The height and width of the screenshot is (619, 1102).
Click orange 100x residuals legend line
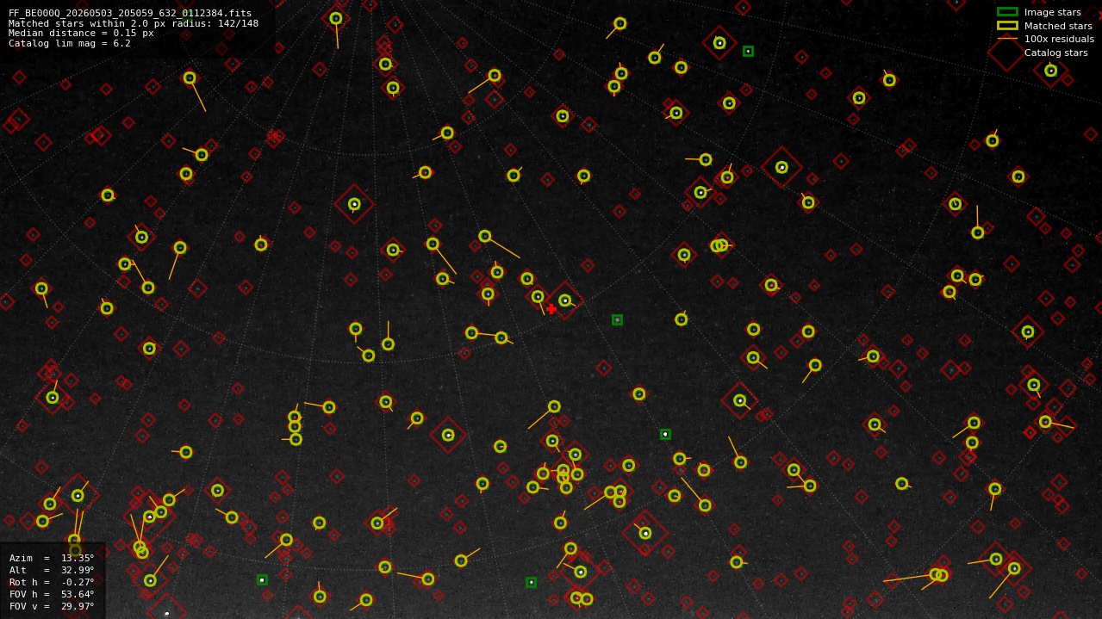[1007, 39]
